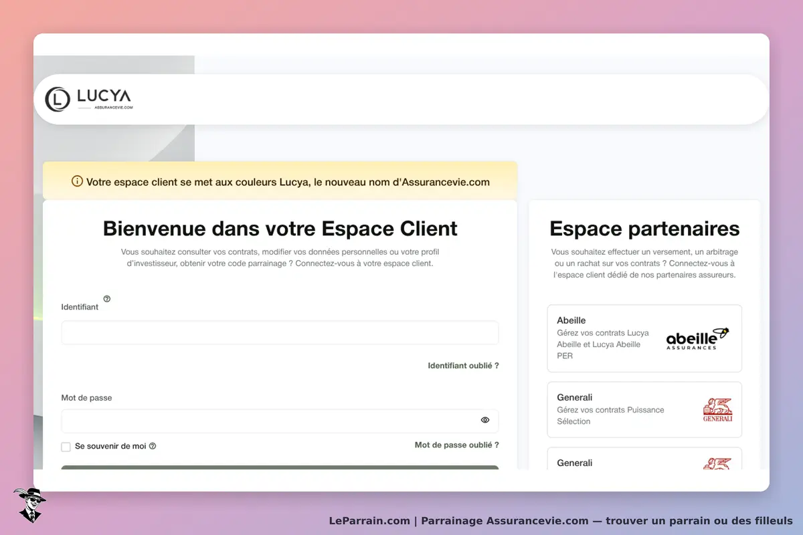Image resolution: width=803 pixels, height=535 pixels.
Task: Open the help icon next to Identifiant
Action: (107, 299)
